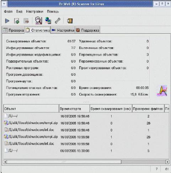Click the status bar counter showing 7
This screenshot has height=173, width=171.
click(156, 169)
